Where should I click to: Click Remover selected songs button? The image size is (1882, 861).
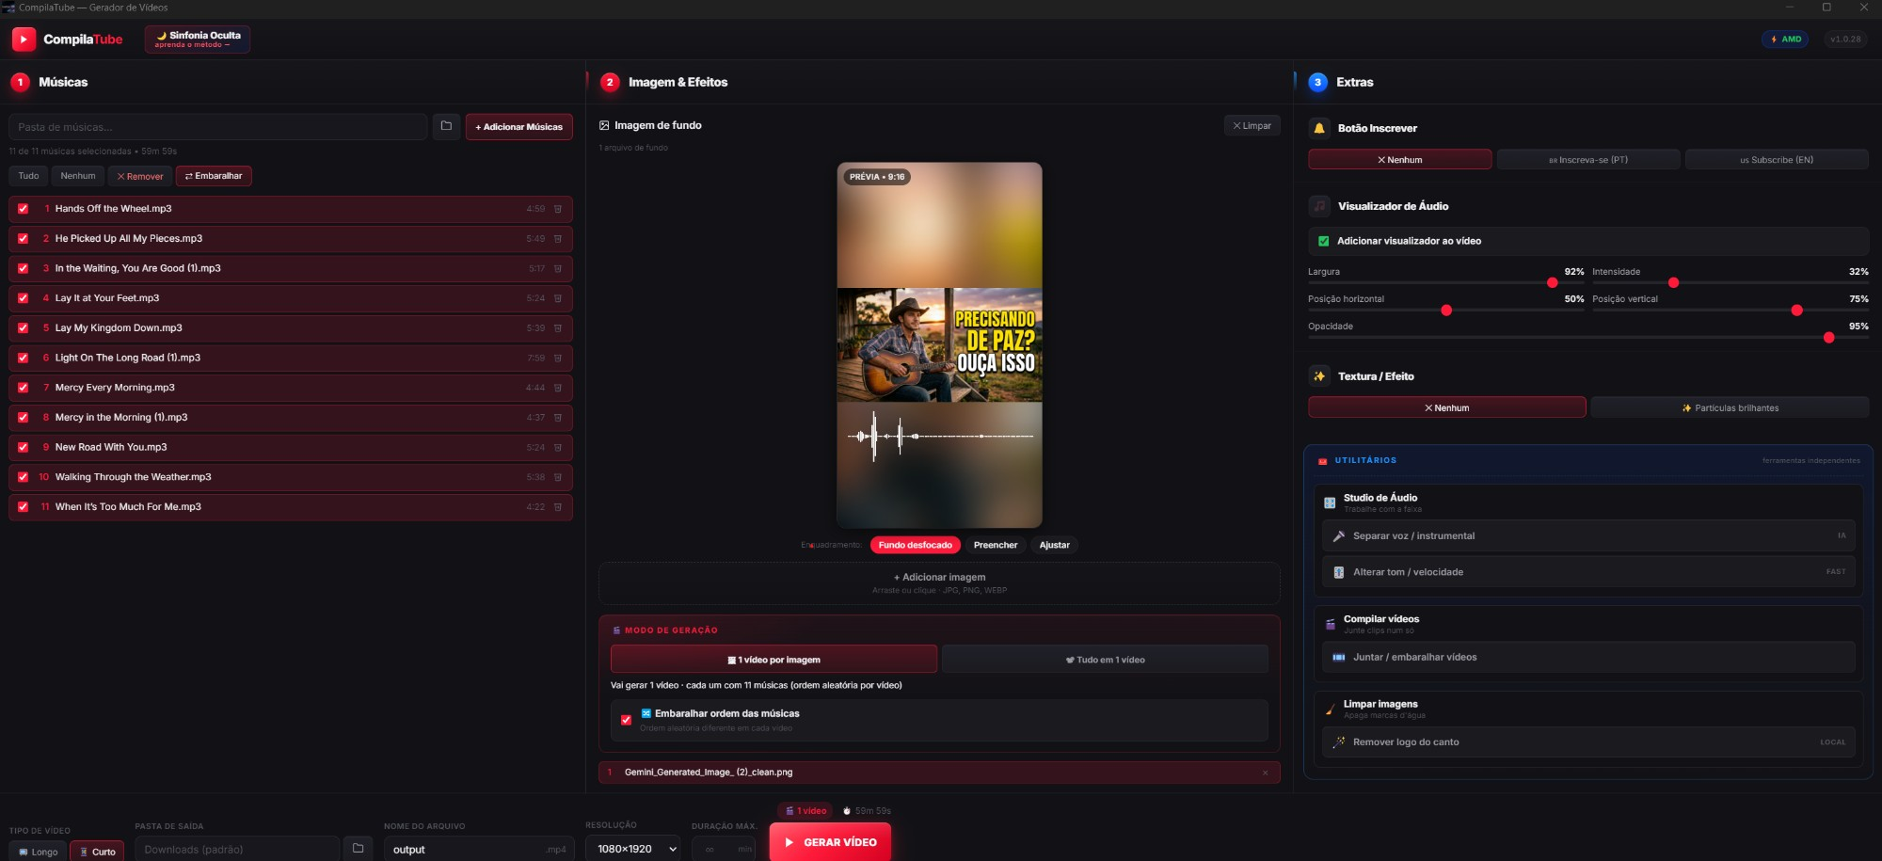[140, 176]
